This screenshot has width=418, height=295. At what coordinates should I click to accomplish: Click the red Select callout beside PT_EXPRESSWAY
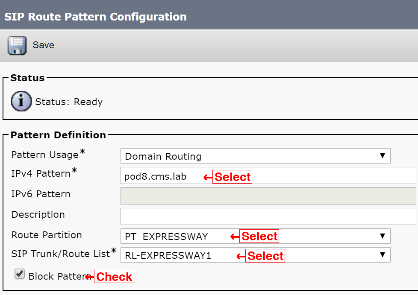point(259,236)
